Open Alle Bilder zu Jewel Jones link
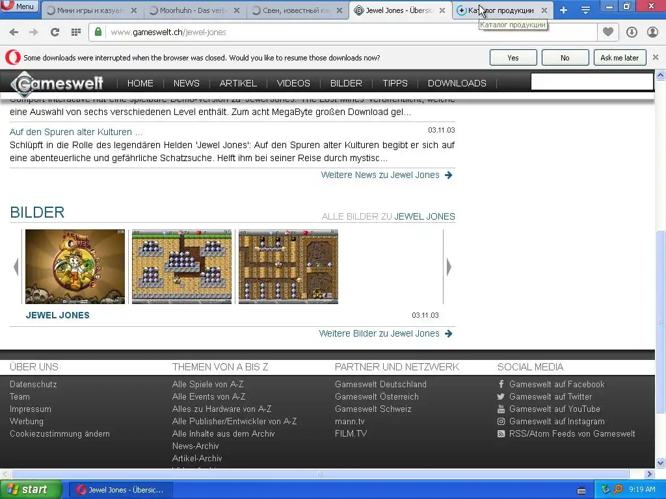 click(388, 216)
